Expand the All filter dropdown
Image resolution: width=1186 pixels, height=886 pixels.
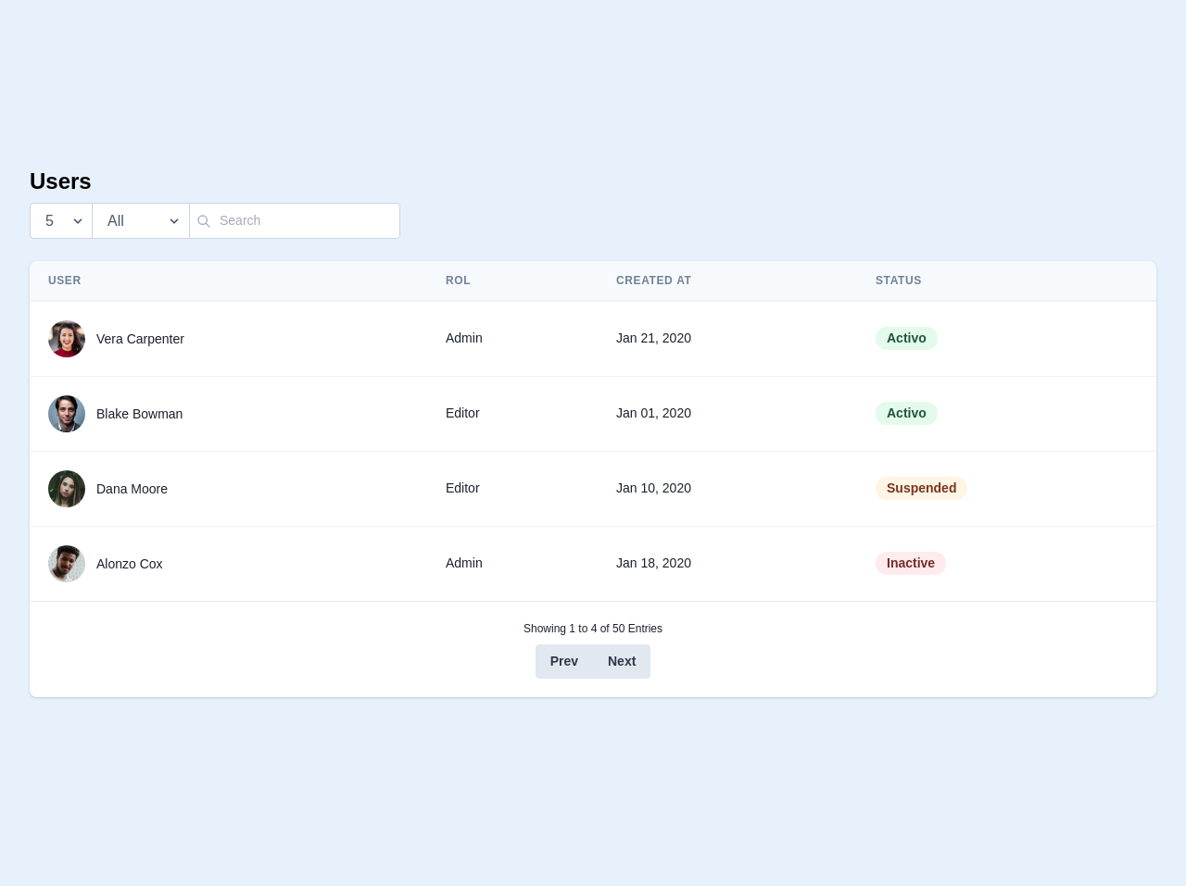pos(141,221)
